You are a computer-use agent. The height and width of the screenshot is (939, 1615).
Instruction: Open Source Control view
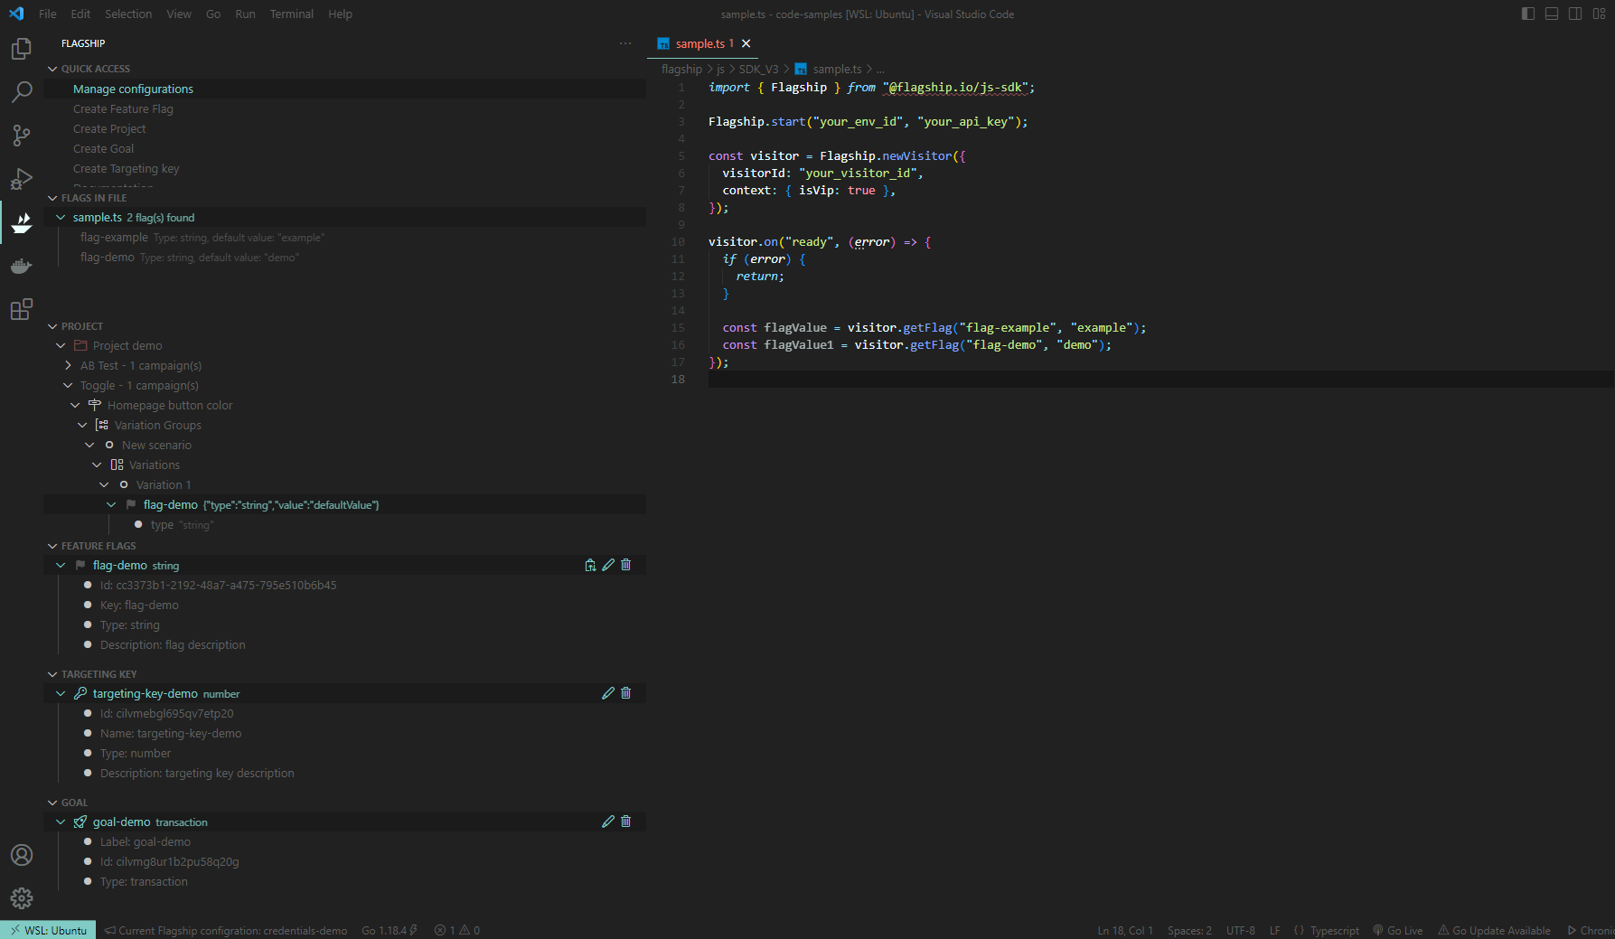tap(22, 135)
